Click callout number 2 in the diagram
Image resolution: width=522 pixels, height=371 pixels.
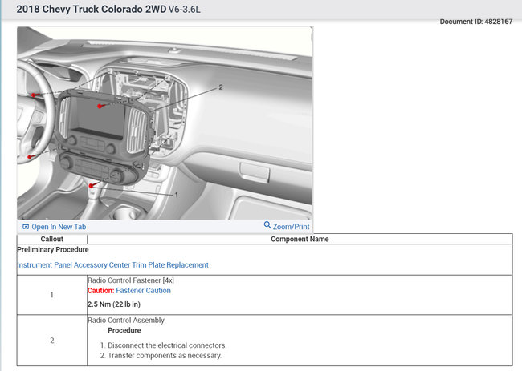tap(220, 87)
